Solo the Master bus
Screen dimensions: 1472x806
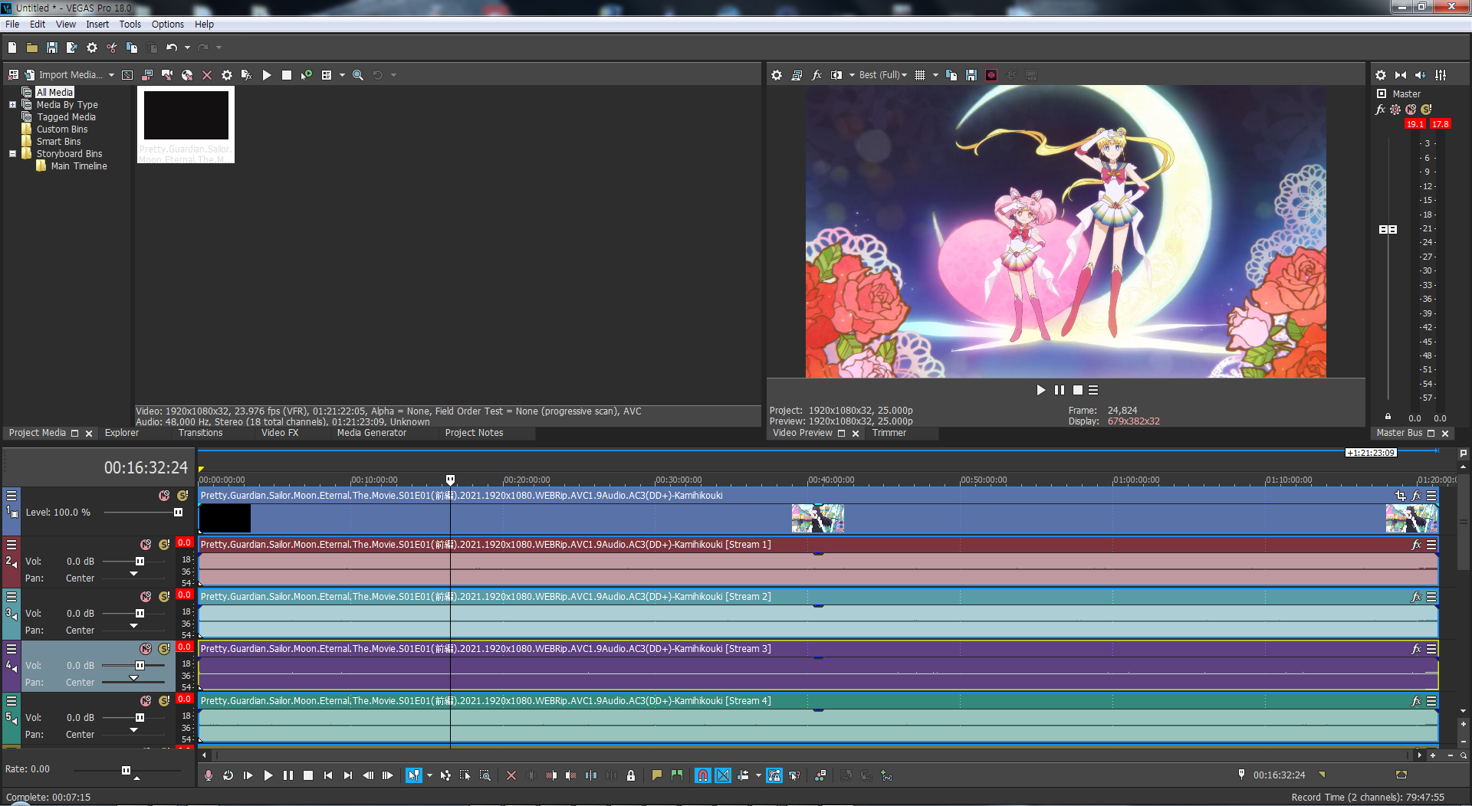[x=1426, y=110]
